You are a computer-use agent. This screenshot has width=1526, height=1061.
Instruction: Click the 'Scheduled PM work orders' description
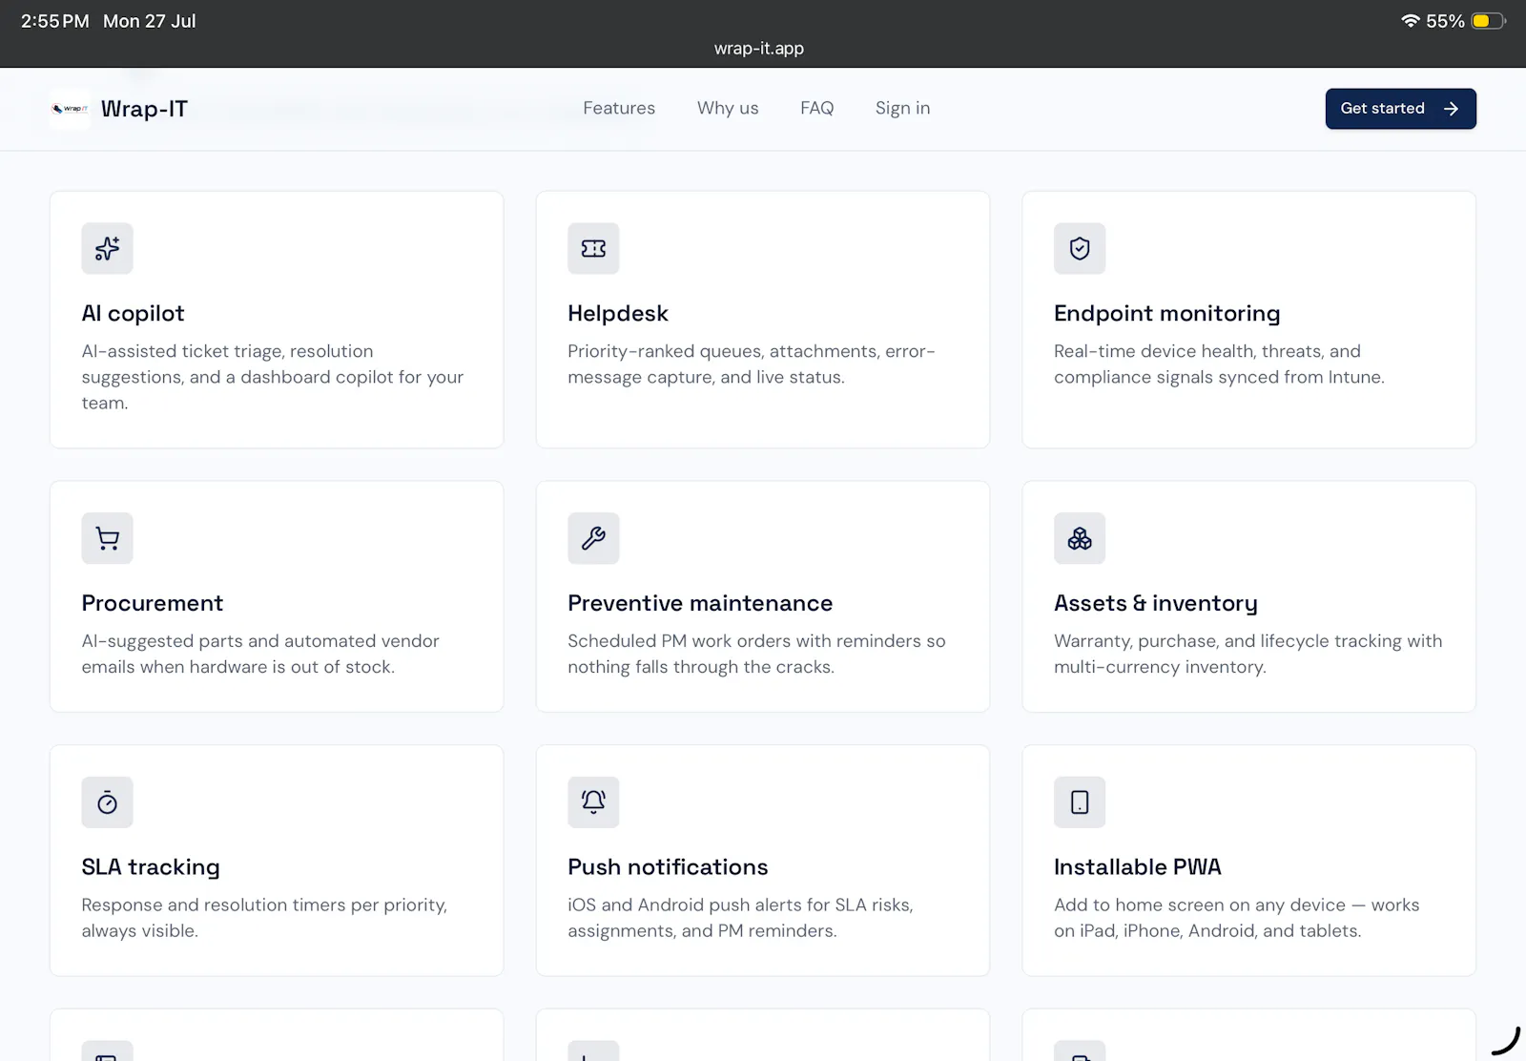click(756, 654)
